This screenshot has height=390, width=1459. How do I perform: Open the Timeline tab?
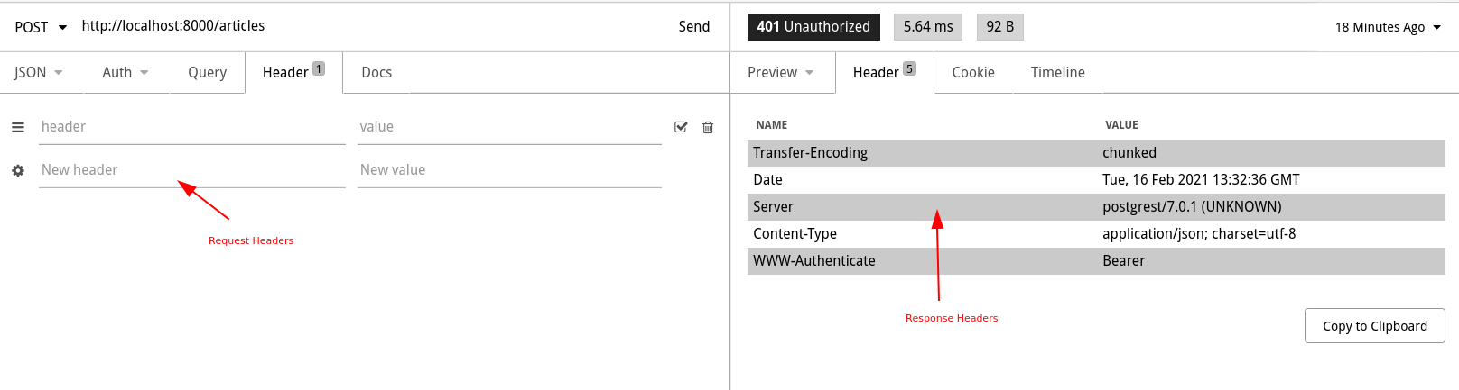tap(1057, 73)
